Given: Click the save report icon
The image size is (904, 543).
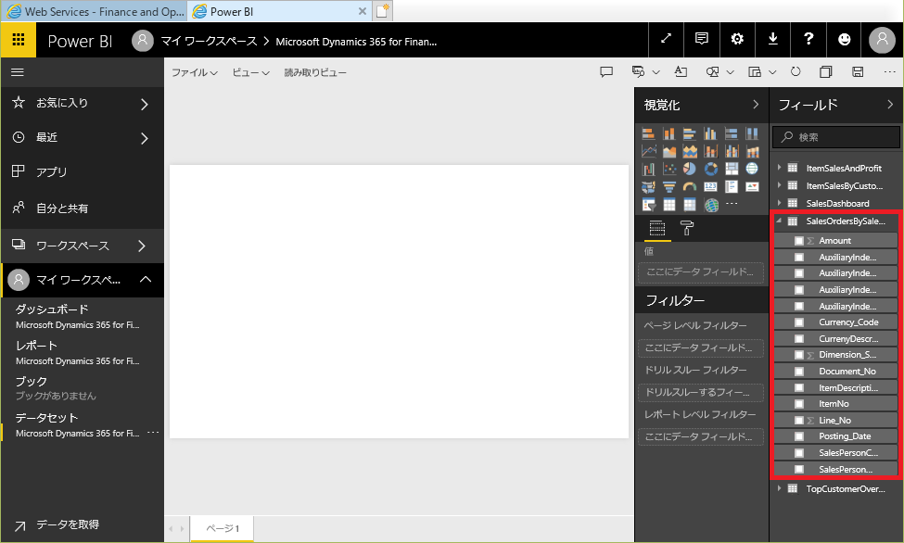Looking at the screenshot, I should (858, 72).
